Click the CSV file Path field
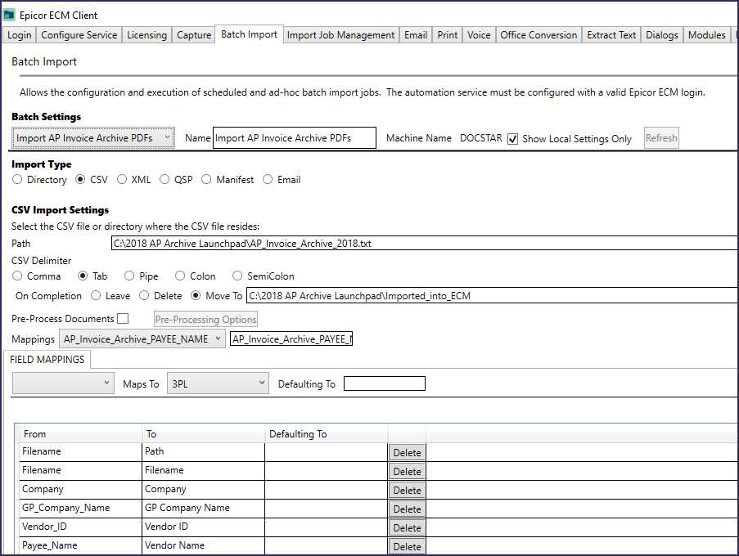This screenshot has height=556, width=739. click(x=425, y=244)
